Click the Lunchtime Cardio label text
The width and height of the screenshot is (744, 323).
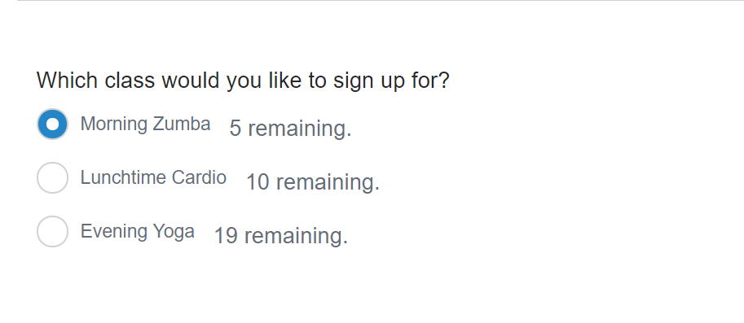[153, 177]
